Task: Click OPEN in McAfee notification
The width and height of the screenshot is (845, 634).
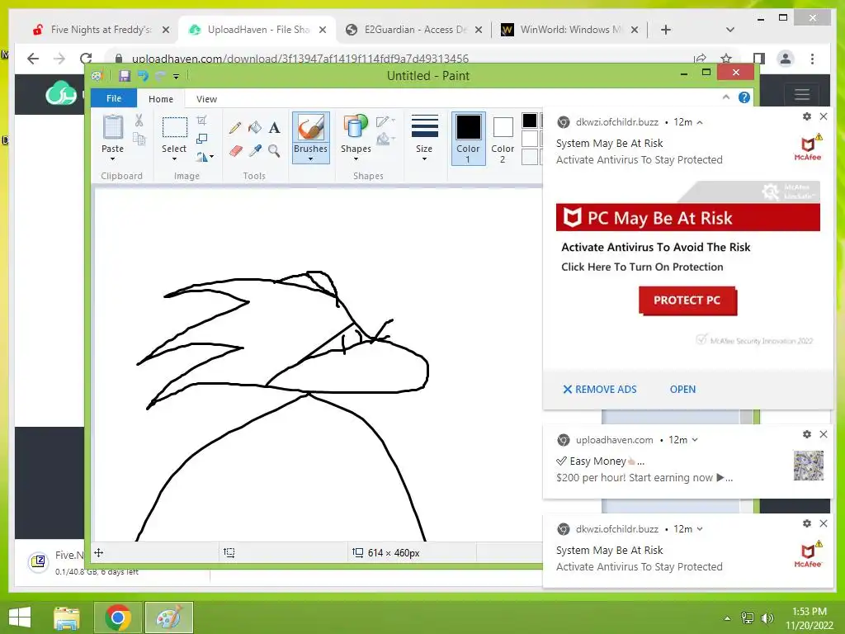Action: [x=682, y=390]
